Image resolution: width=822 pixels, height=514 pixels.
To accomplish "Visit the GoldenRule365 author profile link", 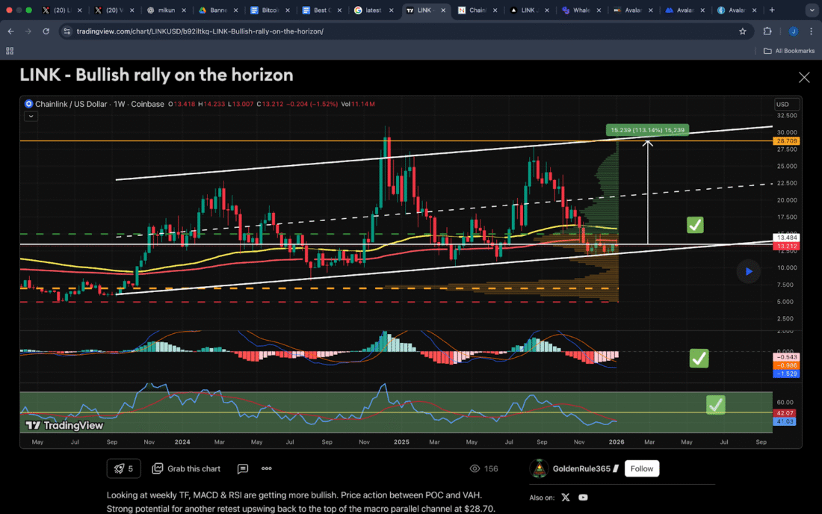I will pos(581,468).
